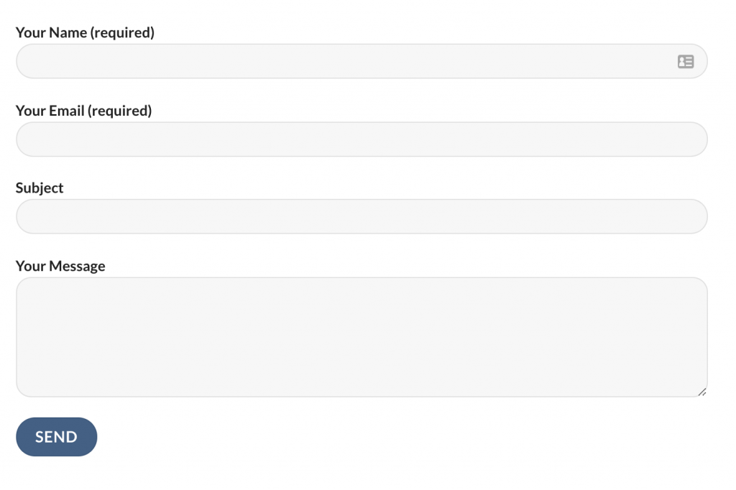
Task: Click the blue SEND pill button
Action: 56,437
